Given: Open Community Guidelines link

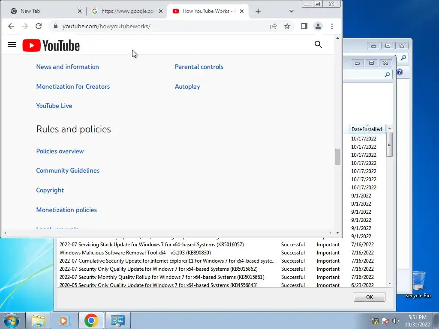Looking at the screenshot, I should [68, 170].
